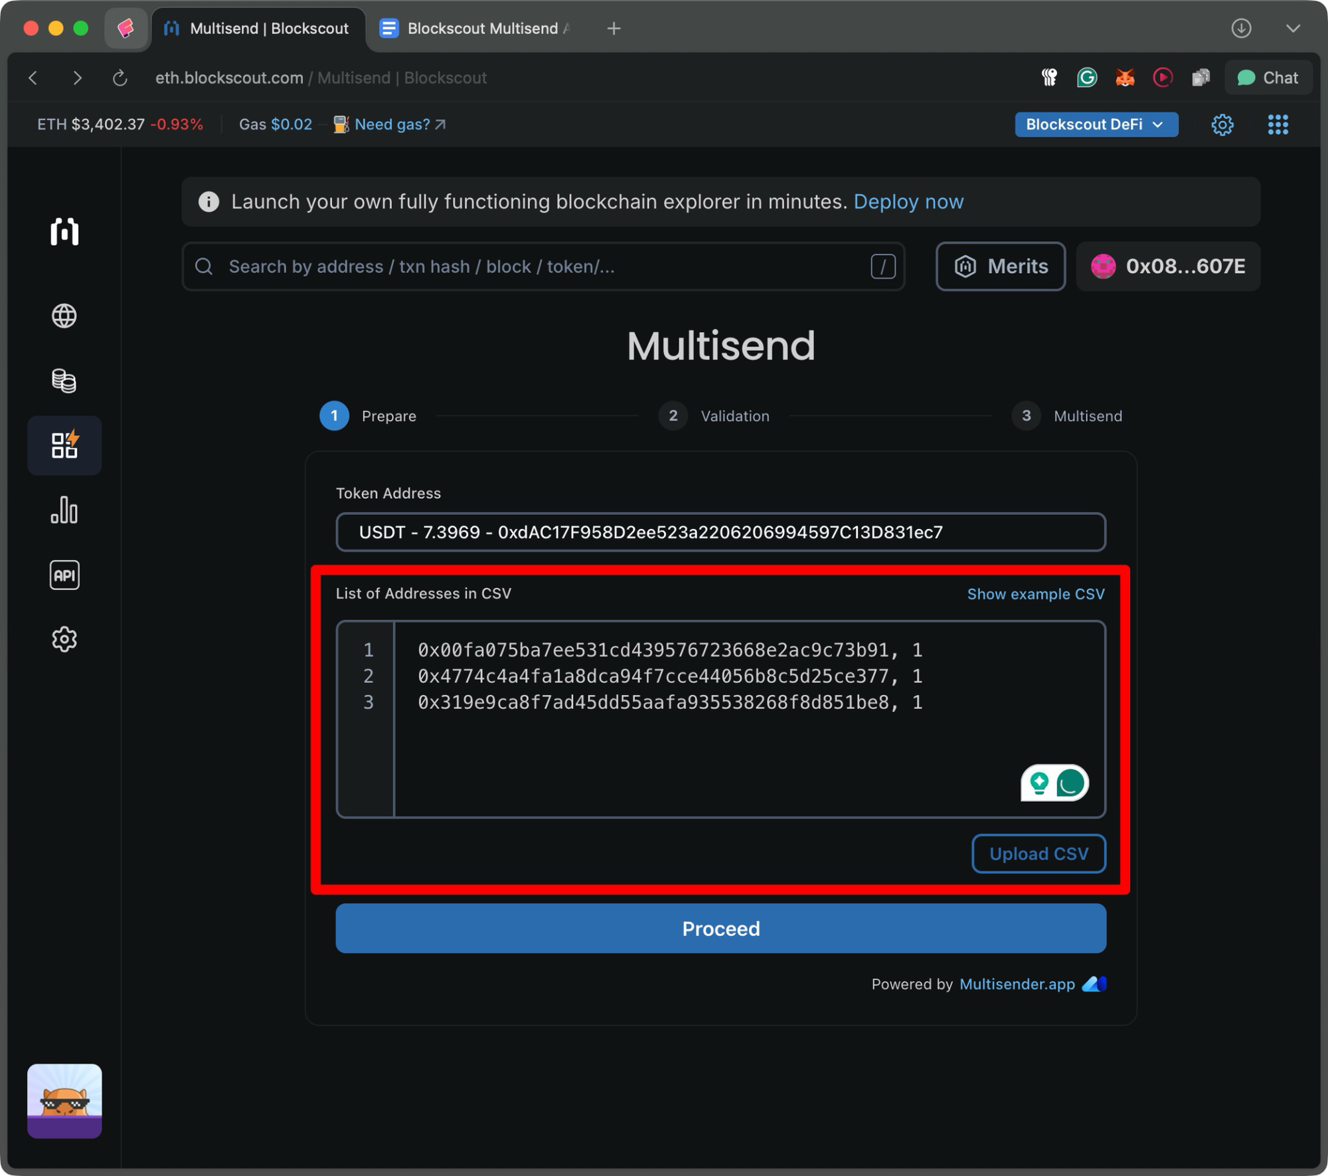Open the Show example CSV link

1035,594
